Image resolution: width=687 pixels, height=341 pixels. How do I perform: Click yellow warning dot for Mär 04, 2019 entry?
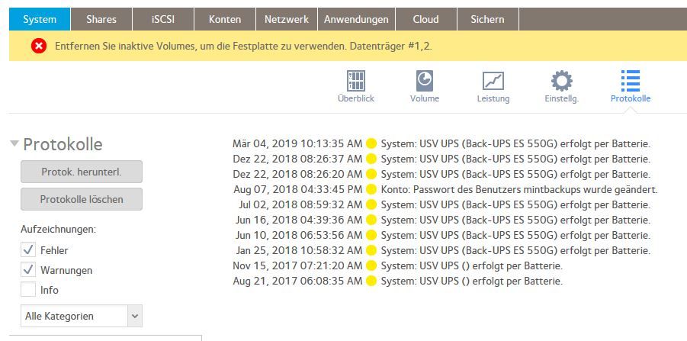point(371,143)
